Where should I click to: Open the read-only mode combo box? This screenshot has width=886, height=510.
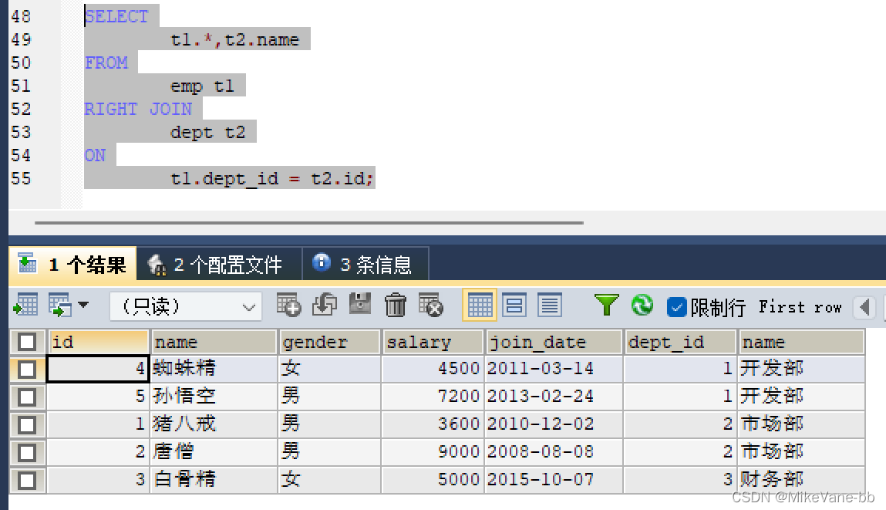click(186, 306)
